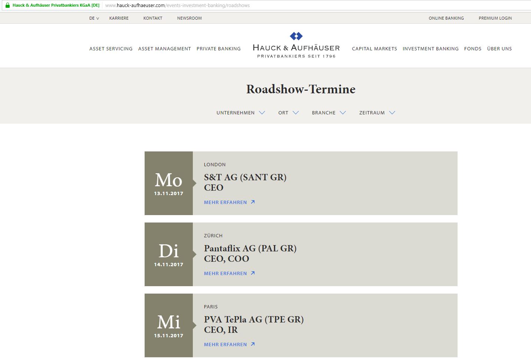Image resolution: width=531 pixels, height=358 pixels.
Task: Expand the Zeitraum filter dropdown
Action: click(377, 113)
